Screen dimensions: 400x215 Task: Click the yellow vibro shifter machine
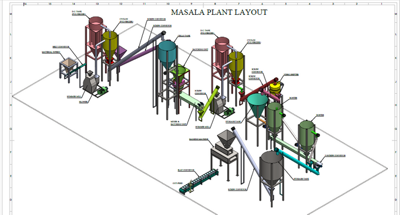tap(275, 87)
